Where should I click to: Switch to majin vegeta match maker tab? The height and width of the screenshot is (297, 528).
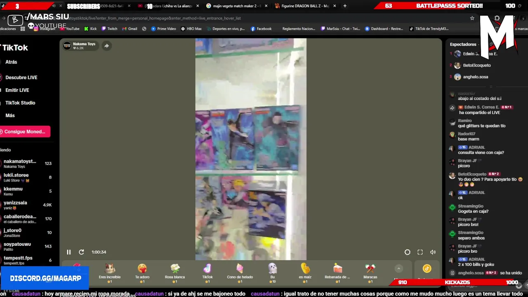(x=236, y=6)
